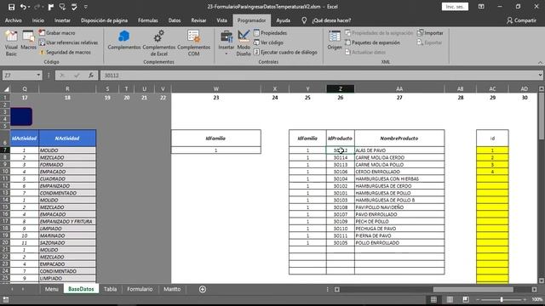Open the Disposición de página tab
The width and height of the screenshot is (545, 306).
[x=104, y=20]
